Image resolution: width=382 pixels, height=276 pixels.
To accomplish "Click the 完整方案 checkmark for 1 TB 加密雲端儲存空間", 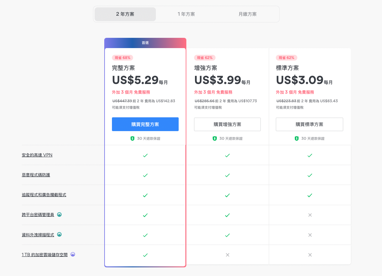I will pos(145,255).
